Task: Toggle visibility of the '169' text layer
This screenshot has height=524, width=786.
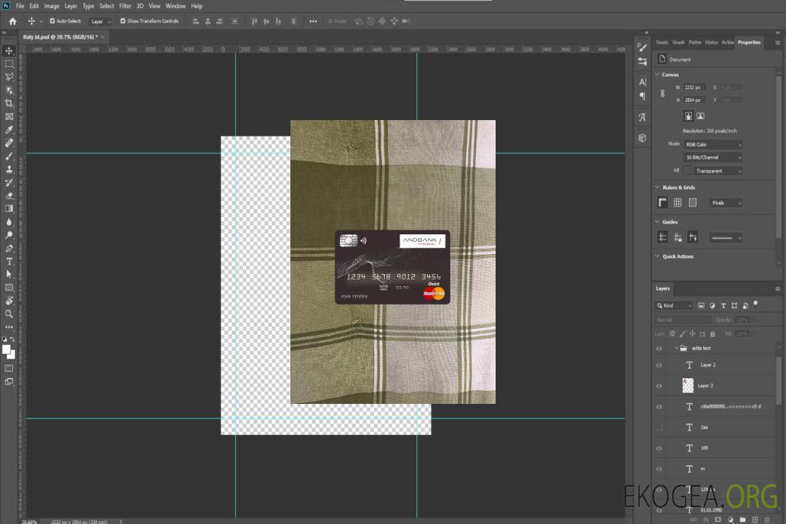Action: (659, 448)
